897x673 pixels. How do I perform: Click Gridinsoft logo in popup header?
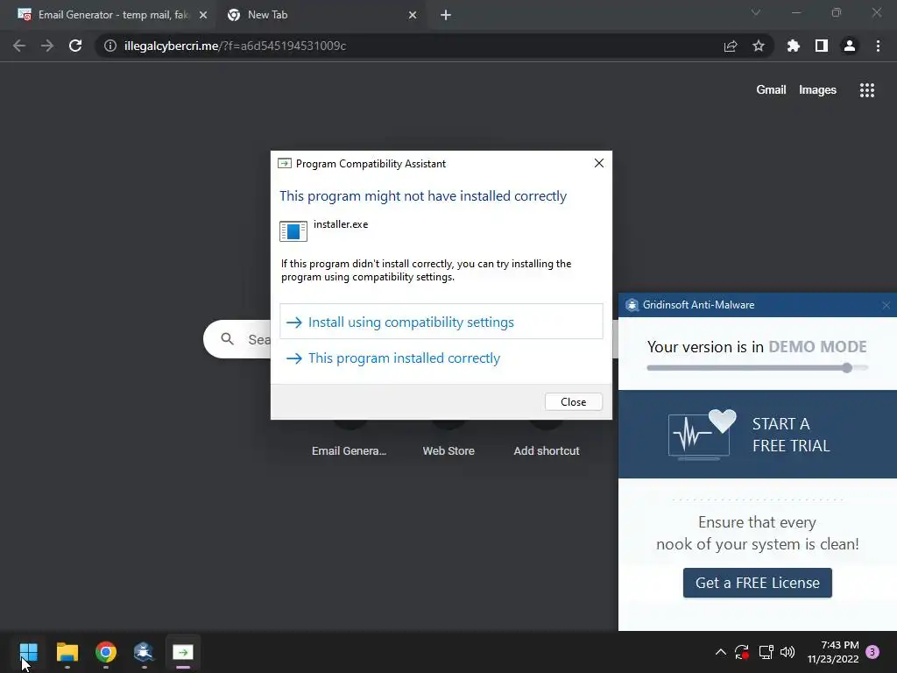[632, 305]
